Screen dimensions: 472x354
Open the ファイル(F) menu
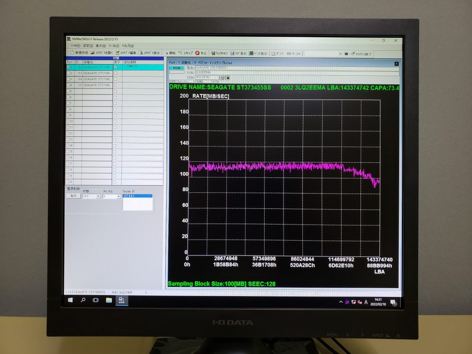pyautogui.click(x=75, y=46)
